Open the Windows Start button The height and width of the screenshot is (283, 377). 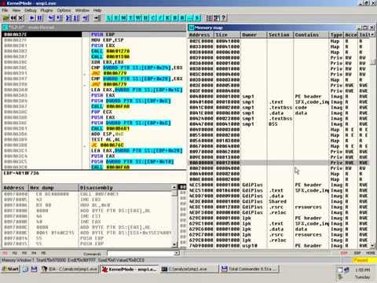coord(10,269)
